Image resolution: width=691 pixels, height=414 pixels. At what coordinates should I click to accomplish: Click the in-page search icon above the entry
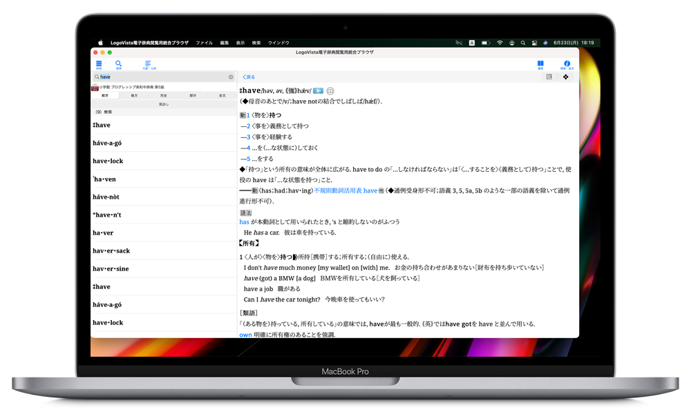point(549,77)
